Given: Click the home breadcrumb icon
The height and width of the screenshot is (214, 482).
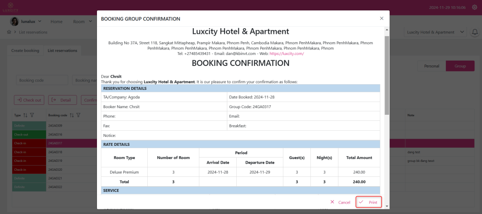Looking at the screenshot, I should (x=9, y=32).
